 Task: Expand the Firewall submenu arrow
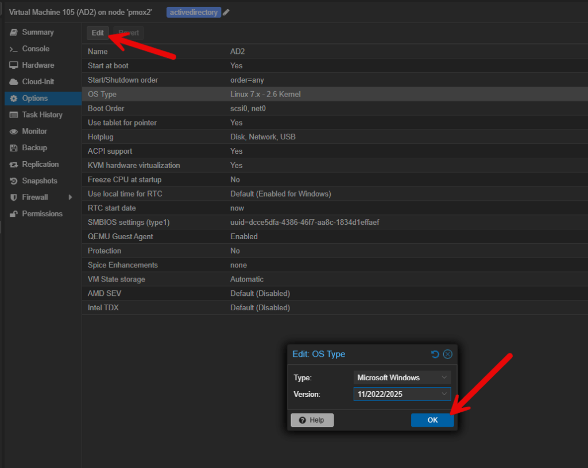point(70,197)
